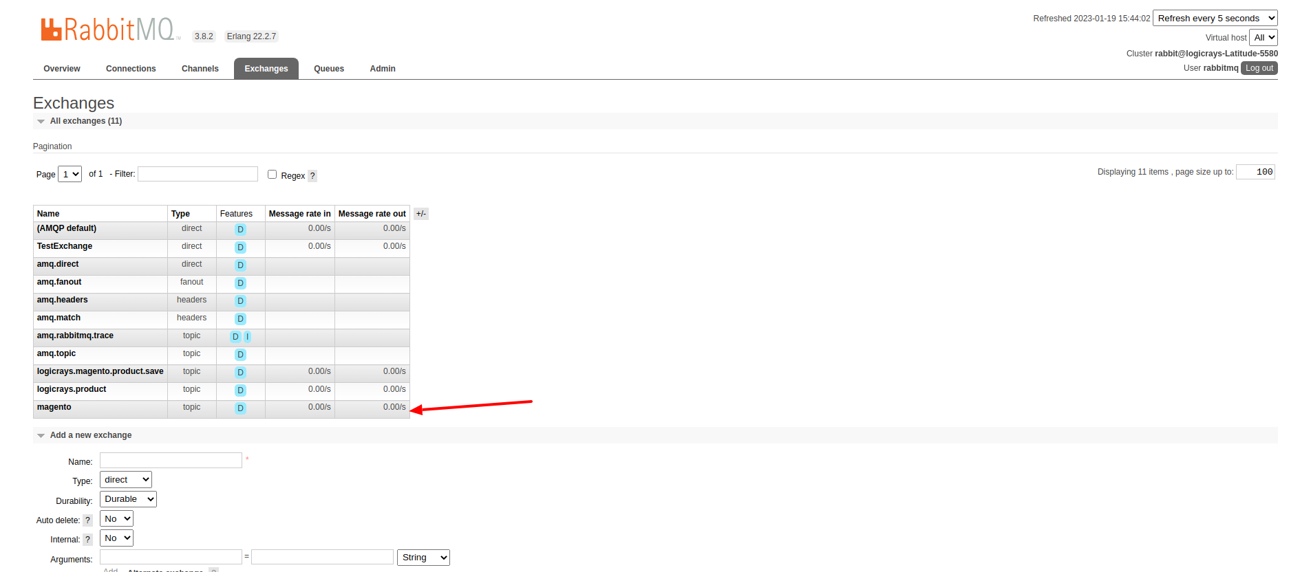Open the amq.headers exchange link
Screen dimensions: 1311x572
pos(63,300)
